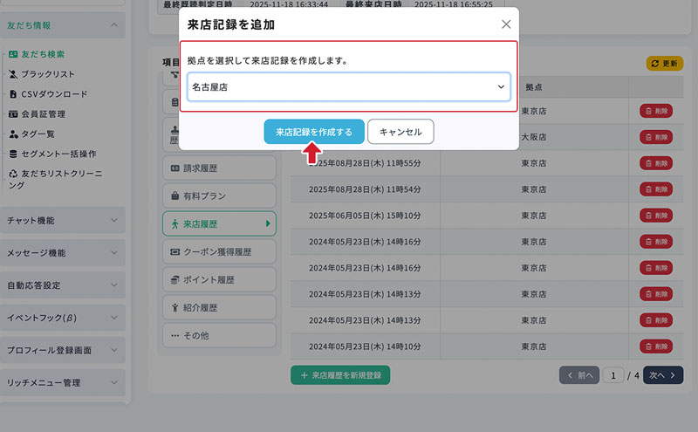
Task: Close the 来店記録を追加 dialog
Action: click(506, 24)
